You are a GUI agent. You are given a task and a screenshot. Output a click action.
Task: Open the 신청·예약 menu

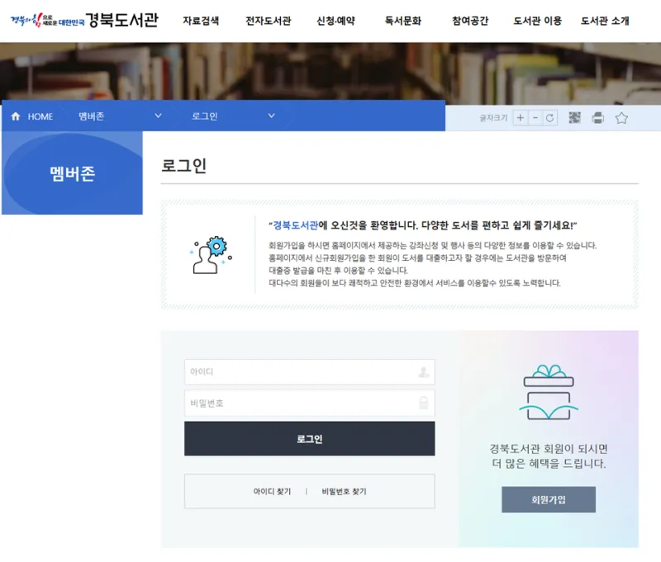pyautogui.click(x=335, y=21)
